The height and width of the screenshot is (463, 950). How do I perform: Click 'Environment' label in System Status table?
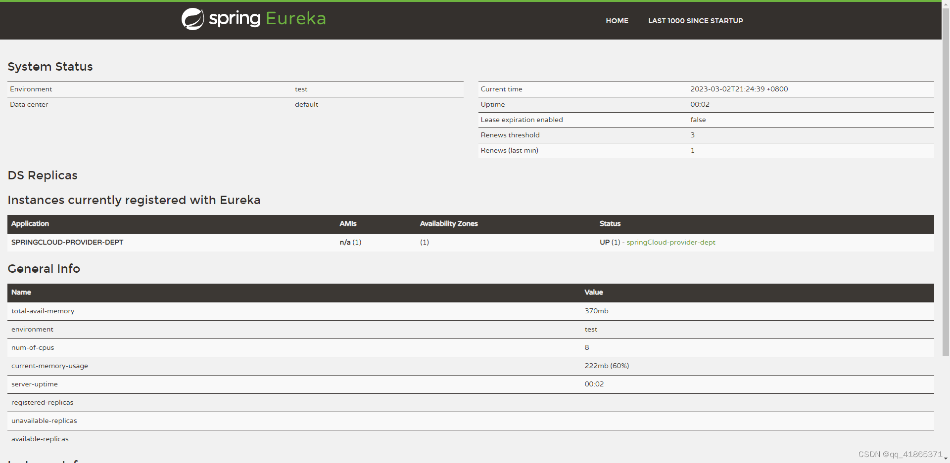(31, 89)
